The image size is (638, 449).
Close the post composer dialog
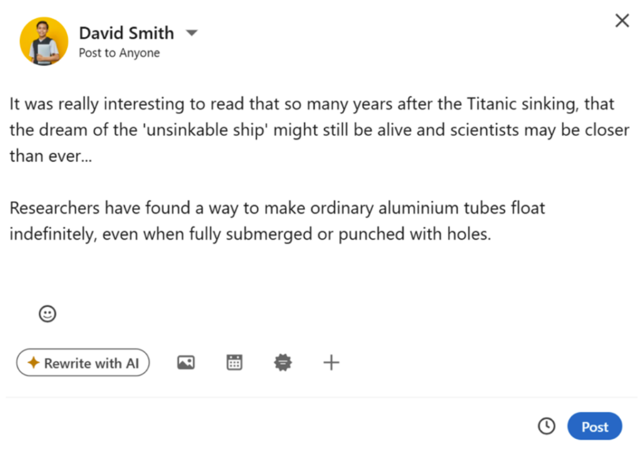[622, 21]
